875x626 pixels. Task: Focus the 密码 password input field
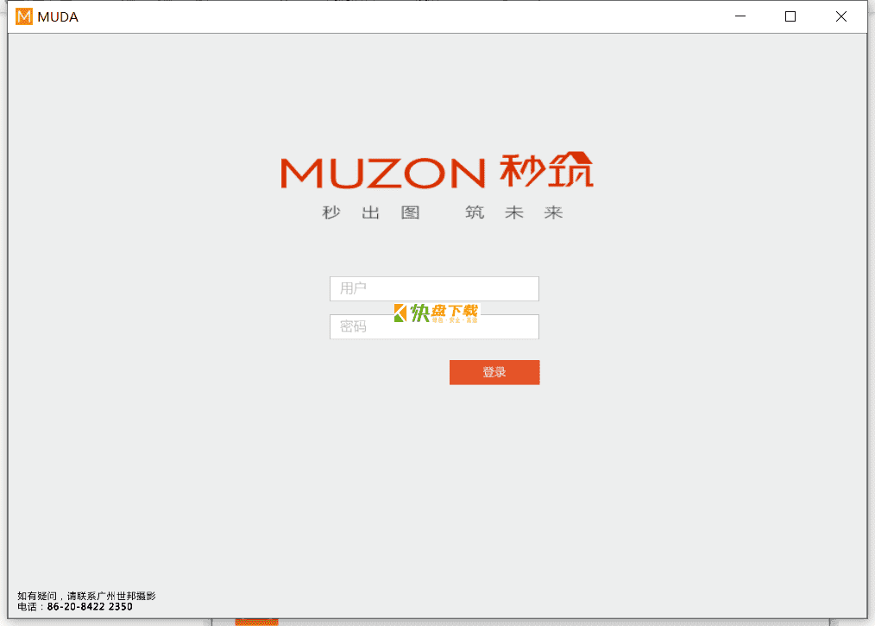pos(434,326)
